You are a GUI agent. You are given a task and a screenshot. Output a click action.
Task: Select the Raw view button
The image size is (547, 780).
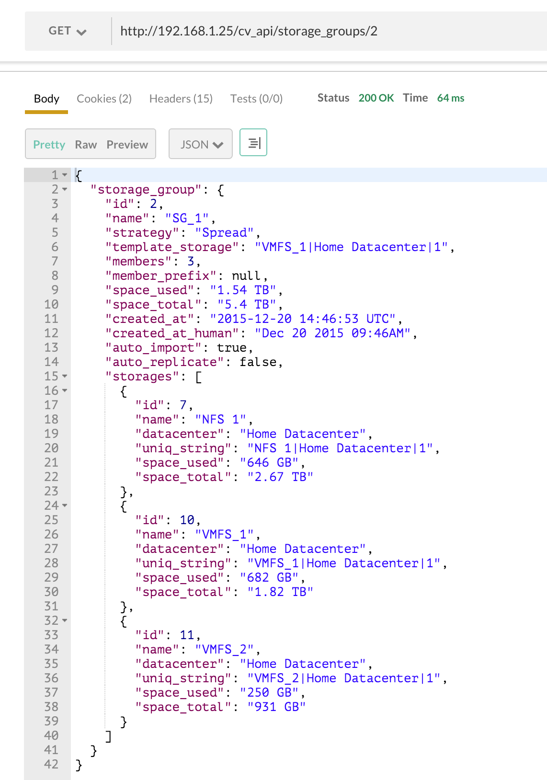click(86, 145)
